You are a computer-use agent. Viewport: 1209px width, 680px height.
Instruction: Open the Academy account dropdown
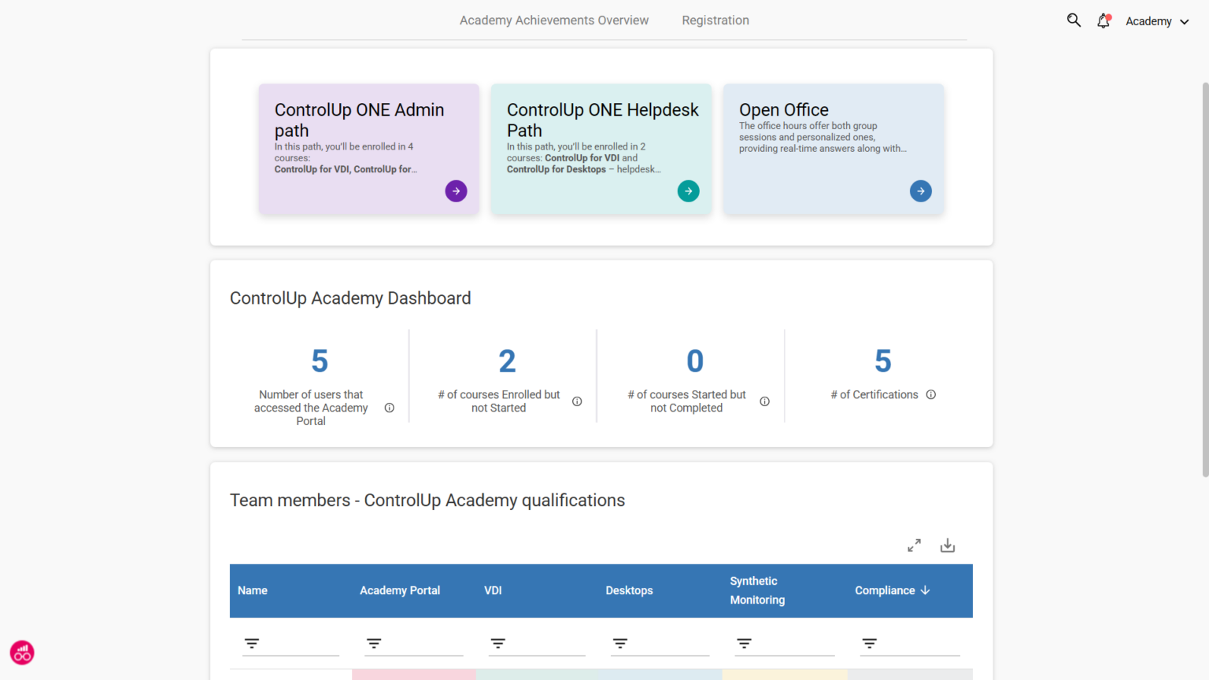coord(1156,21)
